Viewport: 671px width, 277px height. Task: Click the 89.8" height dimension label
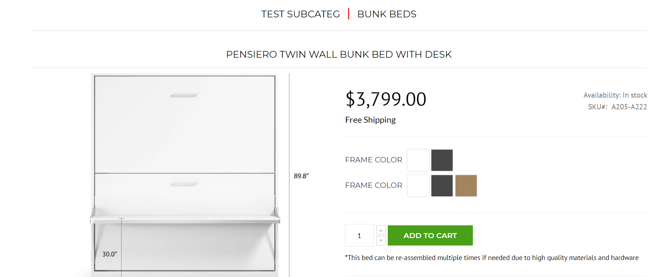click(301, 176)
